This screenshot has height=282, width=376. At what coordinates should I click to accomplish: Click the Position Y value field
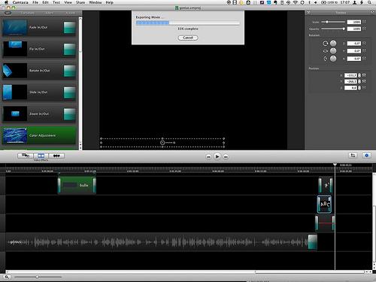[350, 82]
